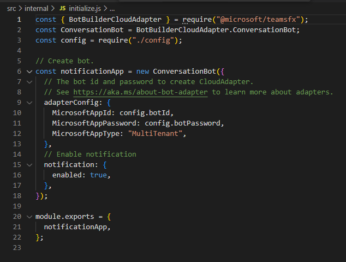Click config.botPassword on line 11
The width and height of the screenshot is (346, 262).
click(182, 123)
